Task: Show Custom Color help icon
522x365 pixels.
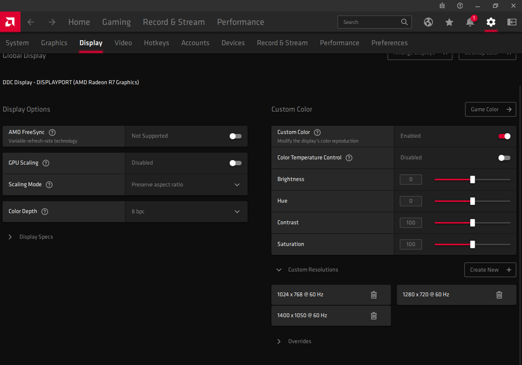Action: 317,132
